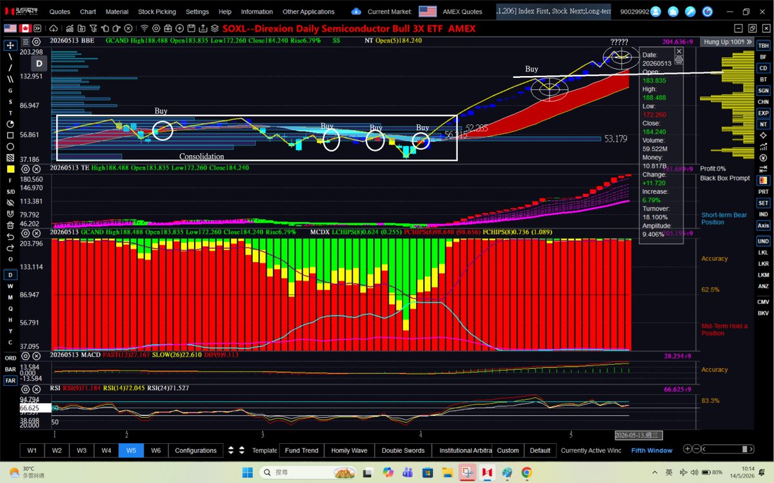The image size is (774, 483).
Task: Apply the Institutional Arbitrage template
Action: click(x=465, y=450)
